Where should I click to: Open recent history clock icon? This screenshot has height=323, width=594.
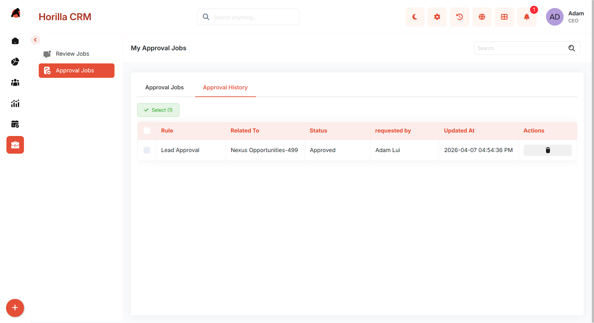460,17
